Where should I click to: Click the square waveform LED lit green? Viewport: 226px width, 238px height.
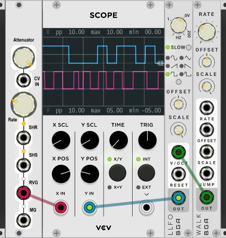coord(168,74)
